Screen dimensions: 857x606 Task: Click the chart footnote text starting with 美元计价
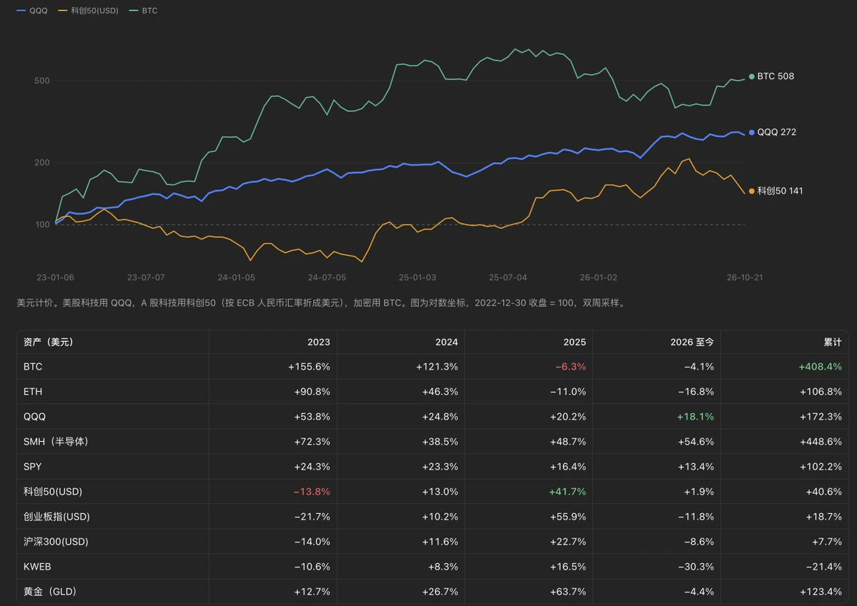[x=322, y=303]
